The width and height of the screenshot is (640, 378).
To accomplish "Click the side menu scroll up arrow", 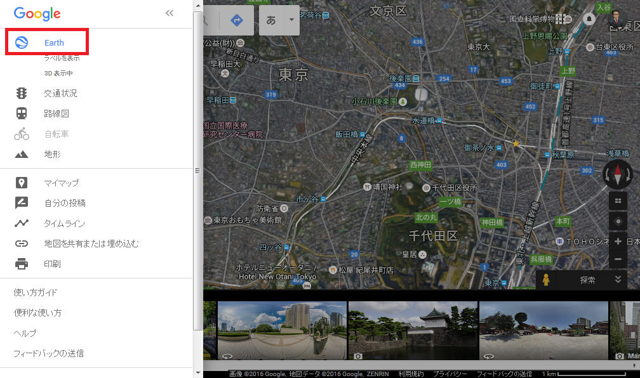I will (198, 5).
